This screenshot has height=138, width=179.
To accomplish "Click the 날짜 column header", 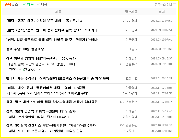I will point(162,12).
